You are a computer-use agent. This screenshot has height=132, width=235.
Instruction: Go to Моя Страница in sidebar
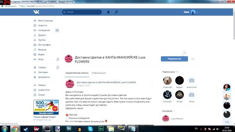pos(46,21)
